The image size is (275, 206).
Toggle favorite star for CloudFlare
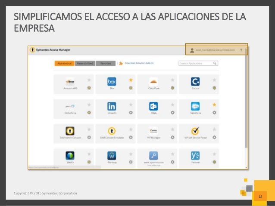coord(172,80)
